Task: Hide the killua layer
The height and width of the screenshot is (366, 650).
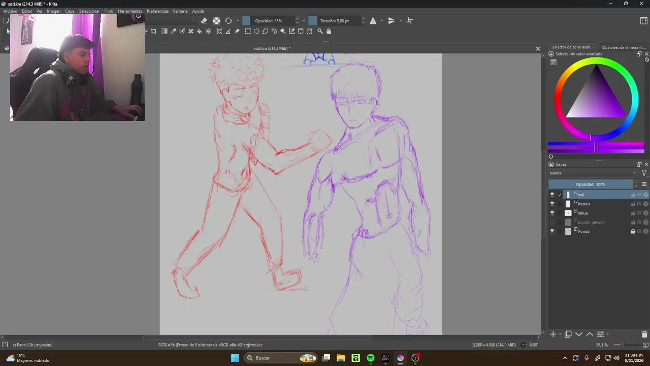Action: (552, 213)
